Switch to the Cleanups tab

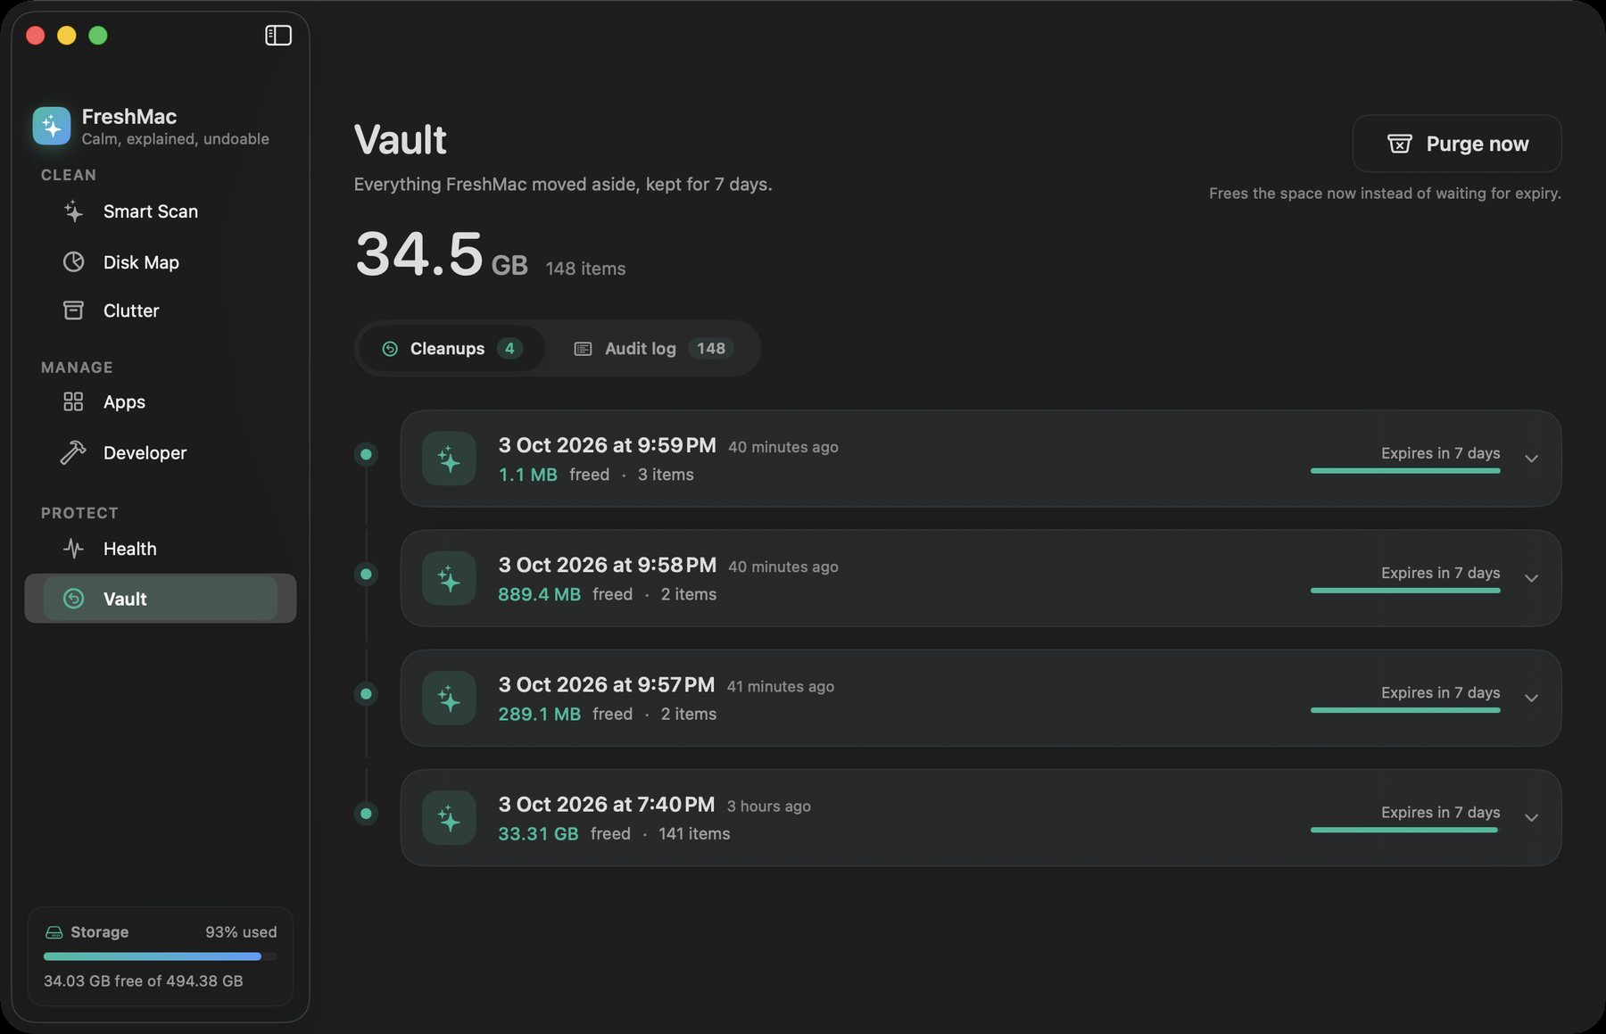(x=451, y=349)
